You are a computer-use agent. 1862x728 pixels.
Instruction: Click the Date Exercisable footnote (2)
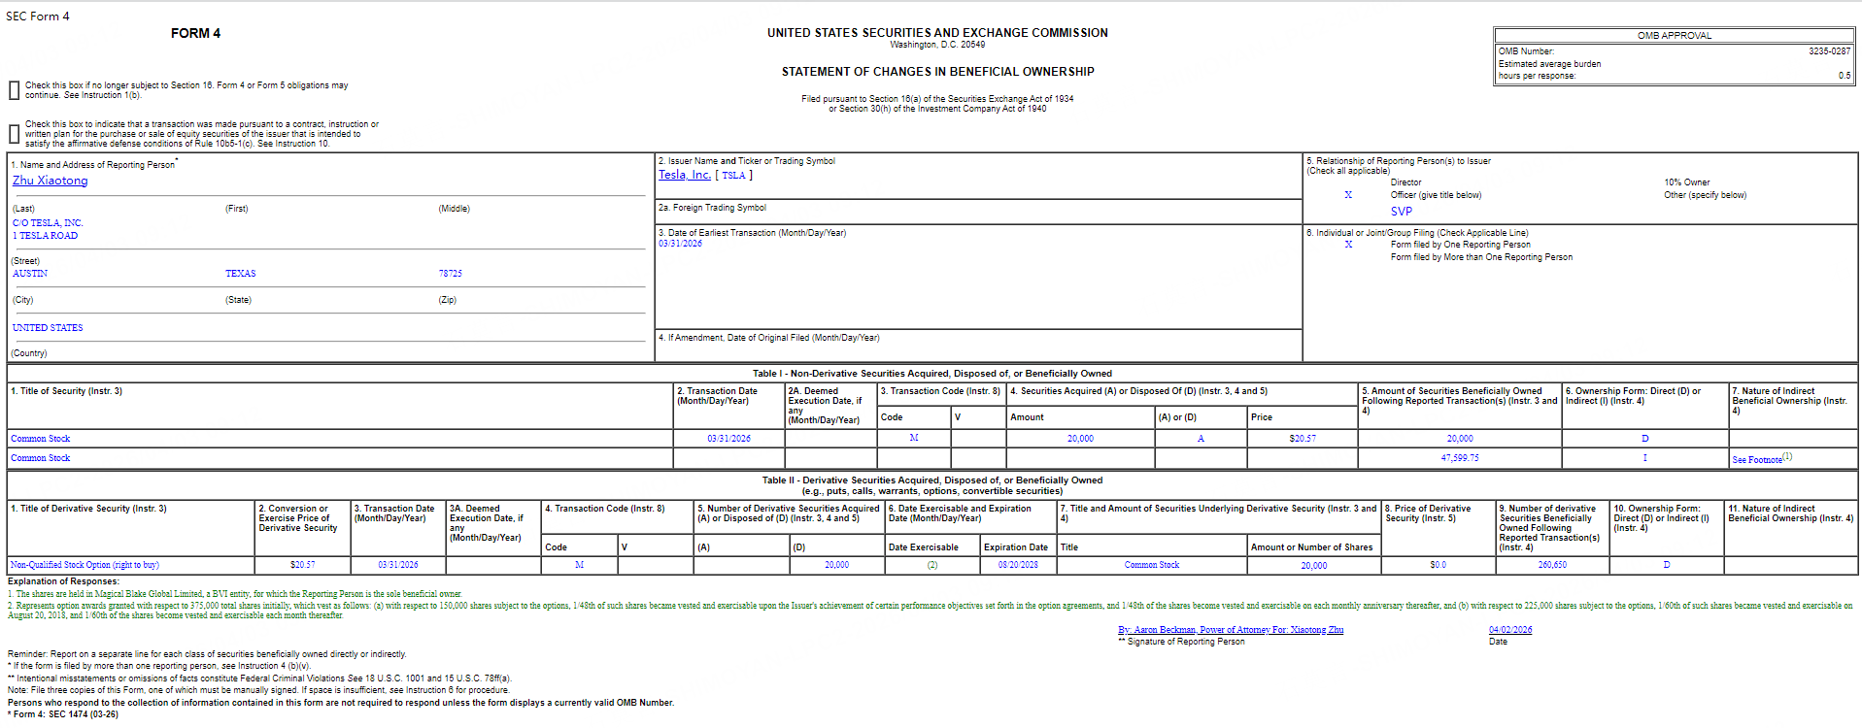click(x=931, y=565)
